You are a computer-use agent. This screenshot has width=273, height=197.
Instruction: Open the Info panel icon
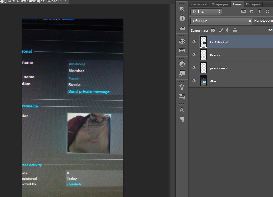182,19
